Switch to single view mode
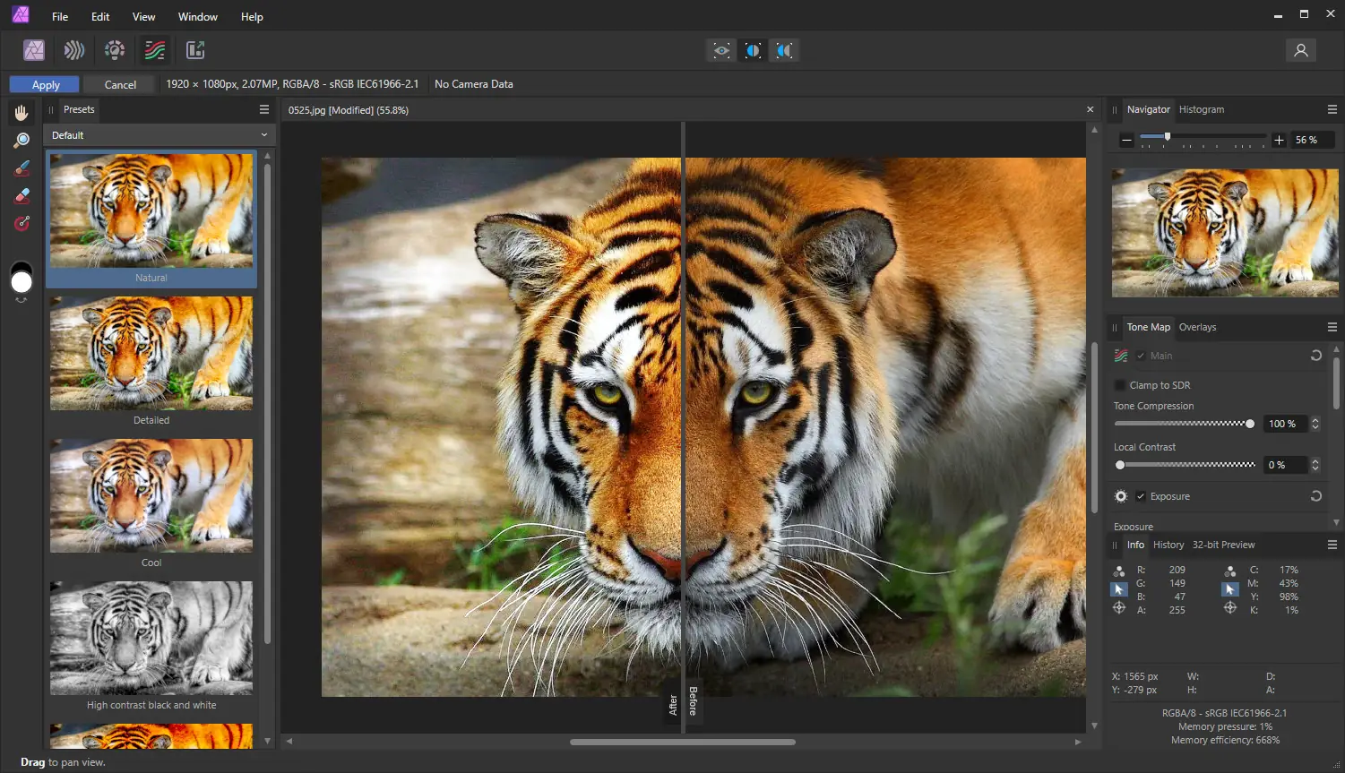This screenshot has height=773, width=1345. coord(721,50)
